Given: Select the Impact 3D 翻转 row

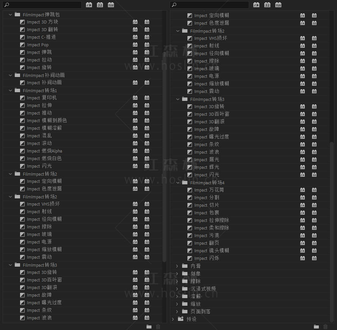Looking at the screenshot, I should click(x=83, y=30).
